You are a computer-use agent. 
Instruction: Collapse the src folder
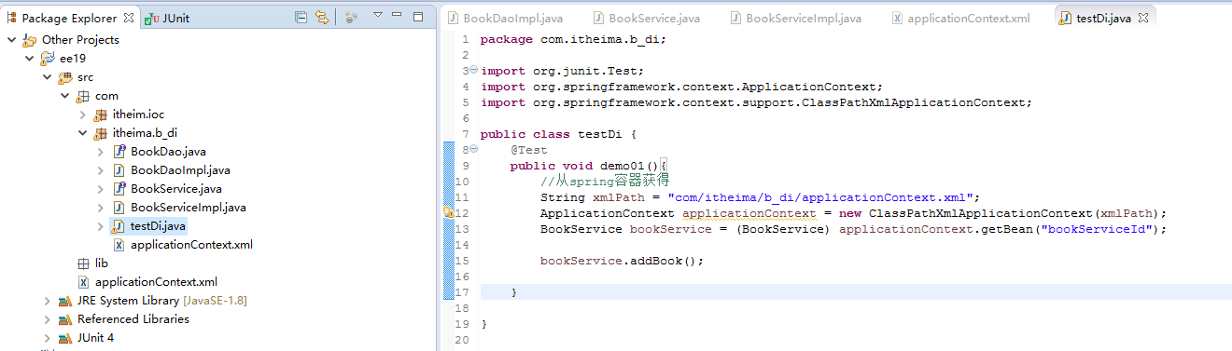point(48,77)
